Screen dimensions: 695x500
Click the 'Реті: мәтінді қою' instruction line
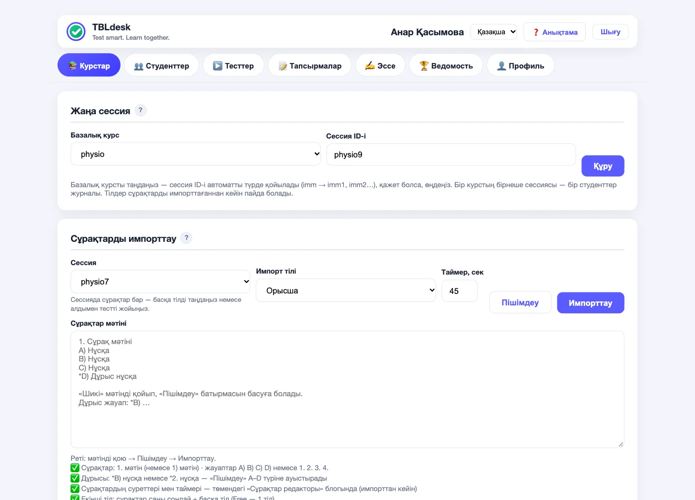tap(143, 458)
